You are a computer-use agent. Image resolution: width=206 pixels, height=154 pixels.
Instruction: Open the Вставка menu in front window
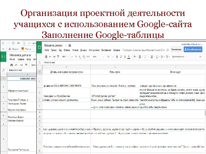(x=67, y=50)
